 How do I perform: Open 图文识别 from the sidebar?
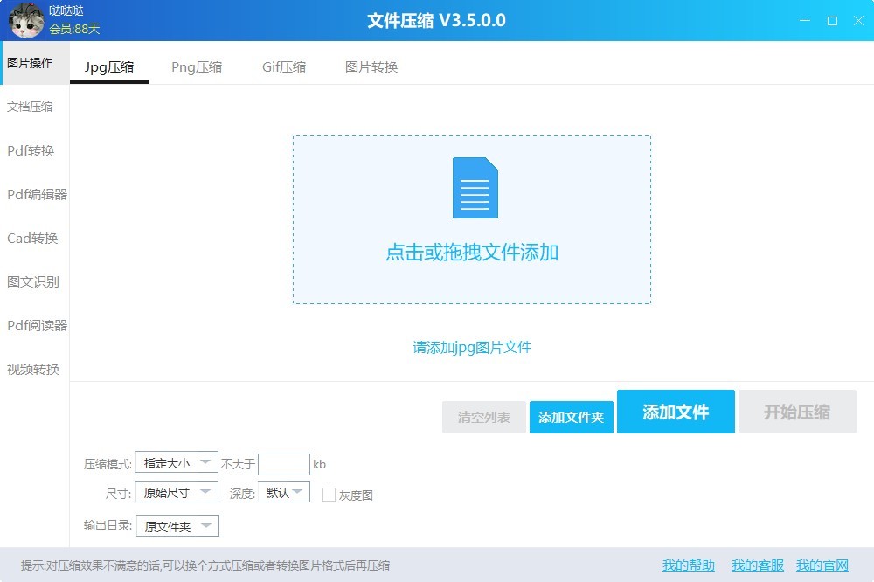click(33, 281)
